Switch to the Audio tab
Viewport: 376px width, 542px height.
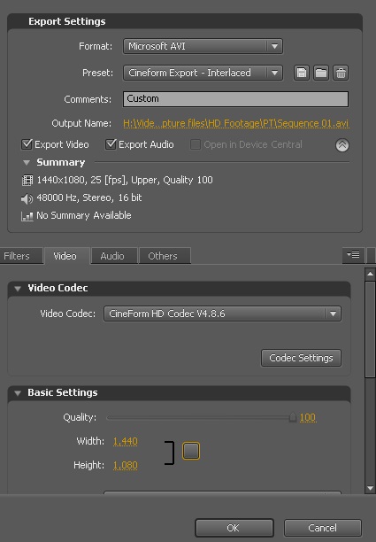click(112, 256)
